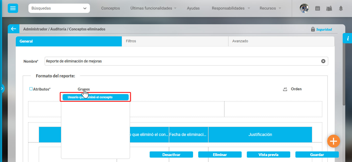
Task: Switch to the Avanzado tab
Action: click(281, 41)
